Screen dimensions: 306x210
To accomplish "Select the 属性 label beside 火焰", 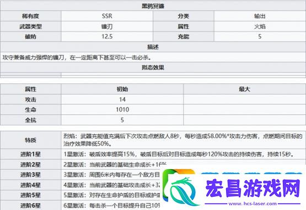I will pyautogui.click(x=183, y=27).
